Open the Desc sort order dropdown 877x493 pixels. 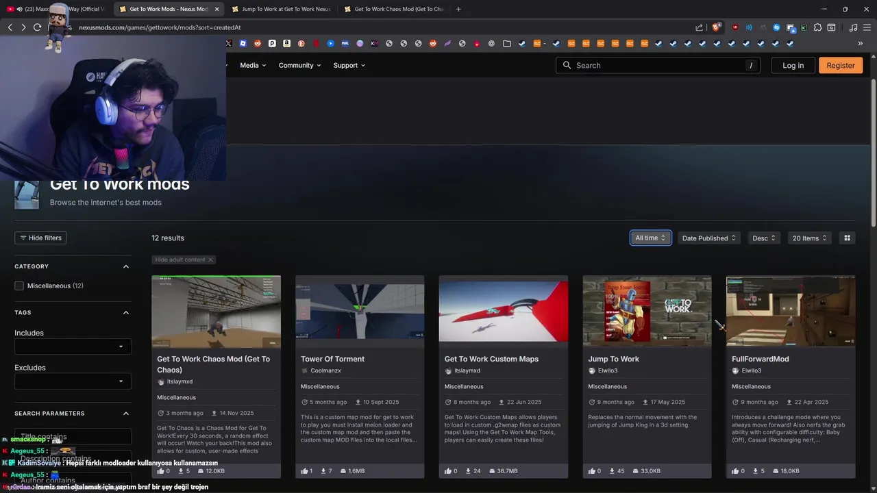764,238
